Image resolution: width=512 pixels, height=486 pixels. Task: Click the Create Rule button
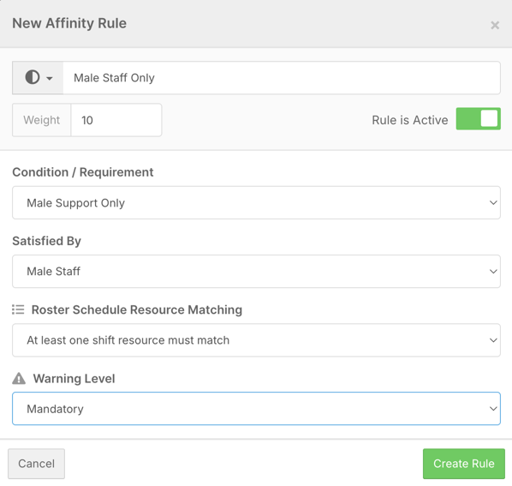[x=464, y=464]
